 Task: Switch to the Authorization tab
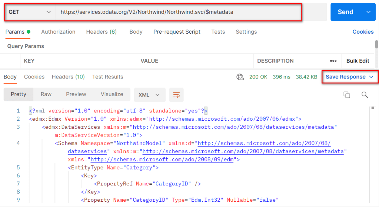click(58, 32)
